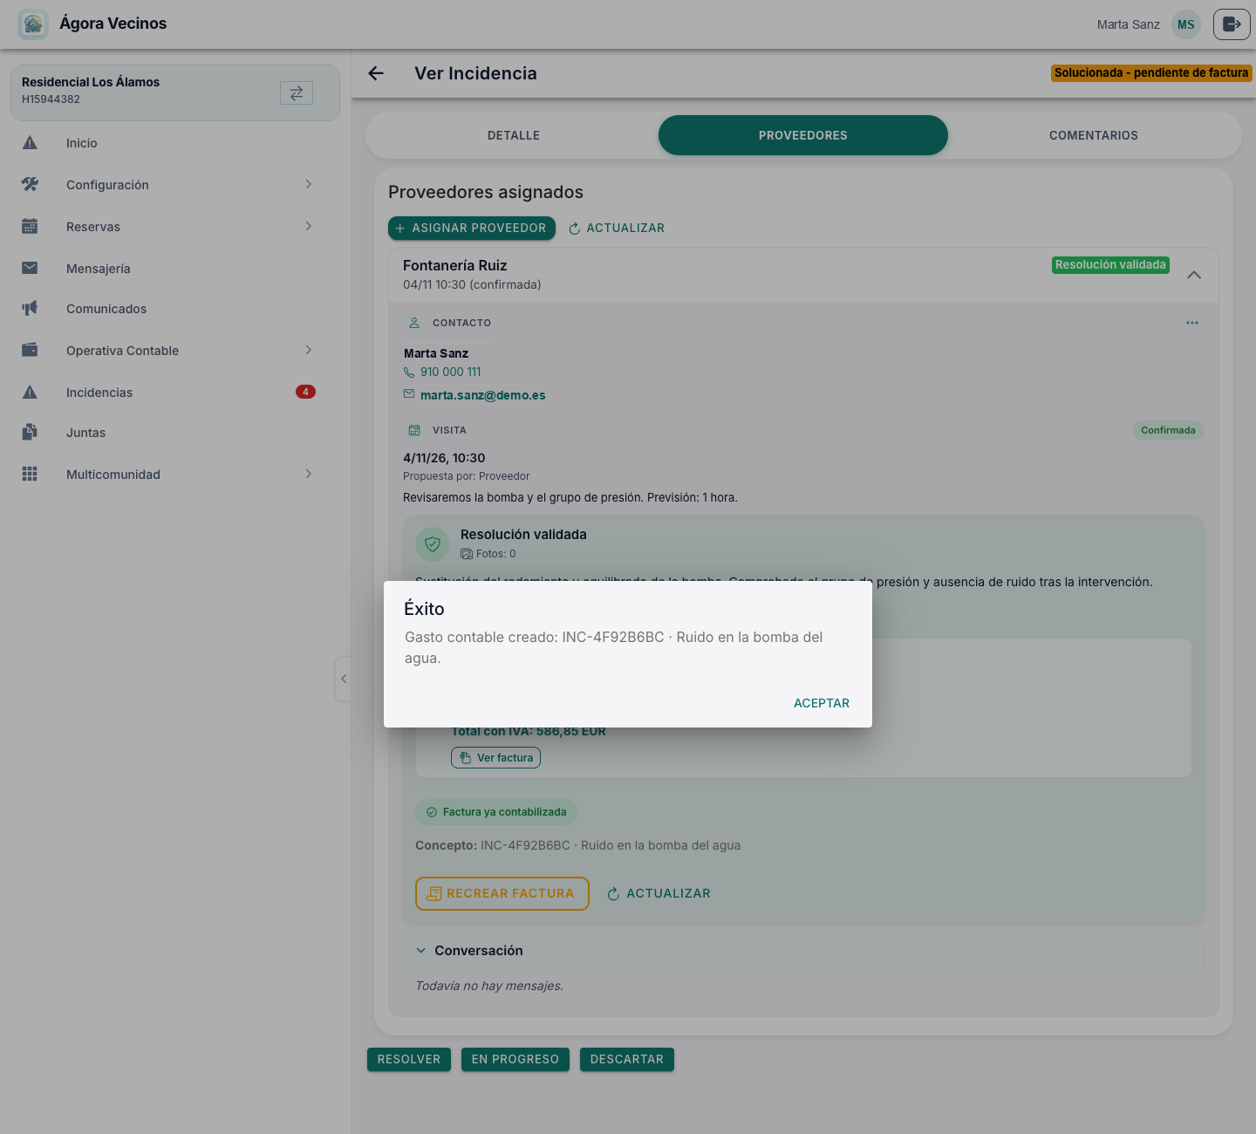Collapse the Conversación section
The height and width of the screenshot is (1134, 1256).
point(421,951)
